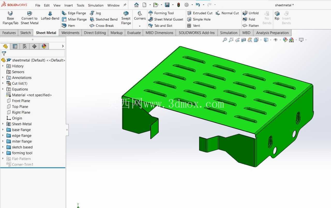Toggle the menu bar pin
This screenshot has width=331, height=208.
point(125,5)
